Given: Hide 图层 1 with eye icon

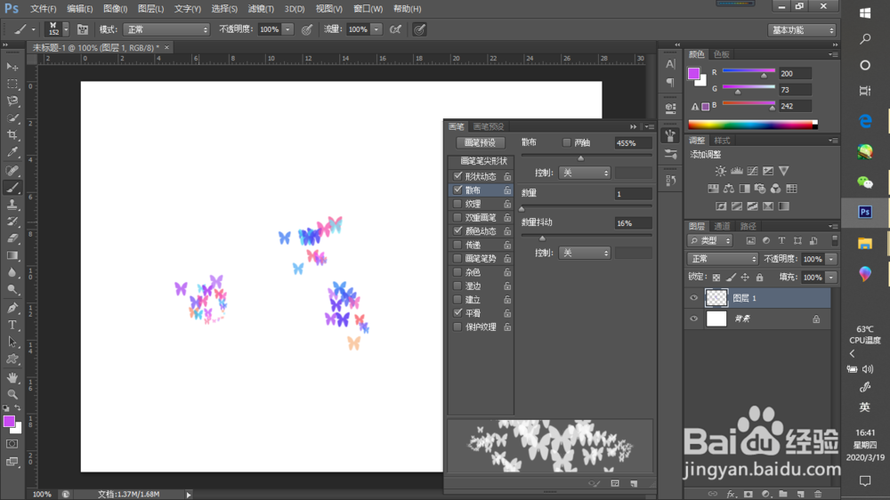Looking at the screenshot, I should tap(693, 298).
